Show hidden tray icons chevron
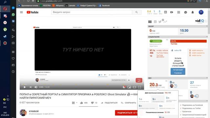 tap(8, 96)
